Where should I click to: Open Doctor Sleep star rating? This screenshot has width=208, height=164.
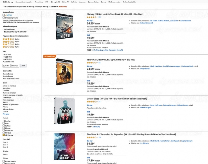[x=92, y=102]
